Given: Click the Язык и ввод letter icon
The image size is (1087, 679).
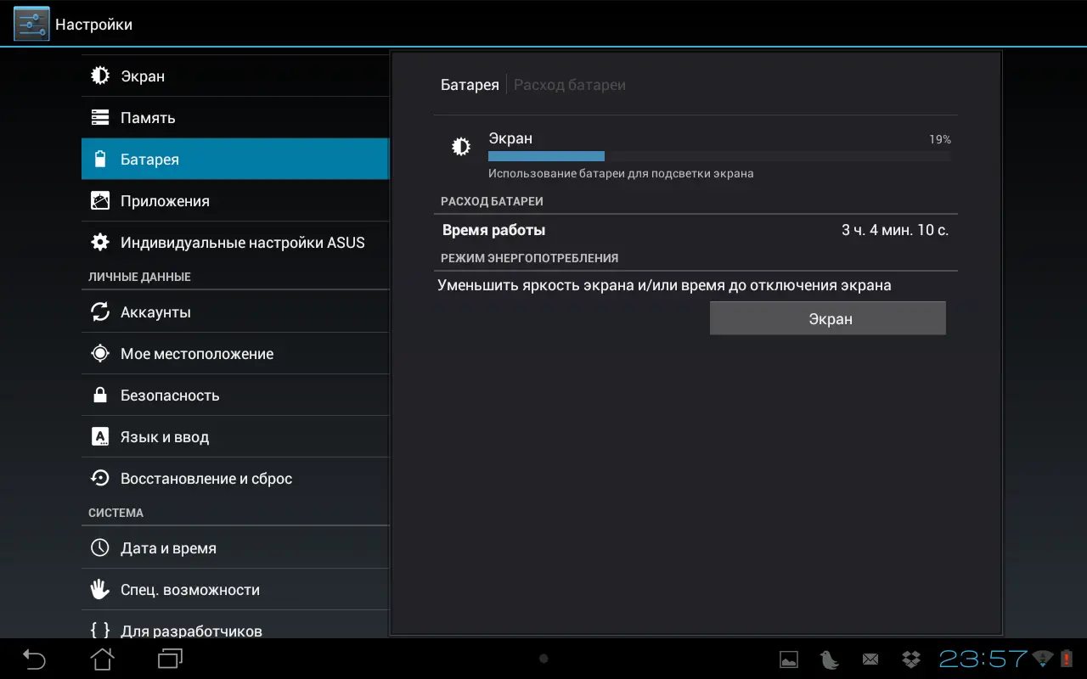Looking at the screenshot, I should [100, 436].
